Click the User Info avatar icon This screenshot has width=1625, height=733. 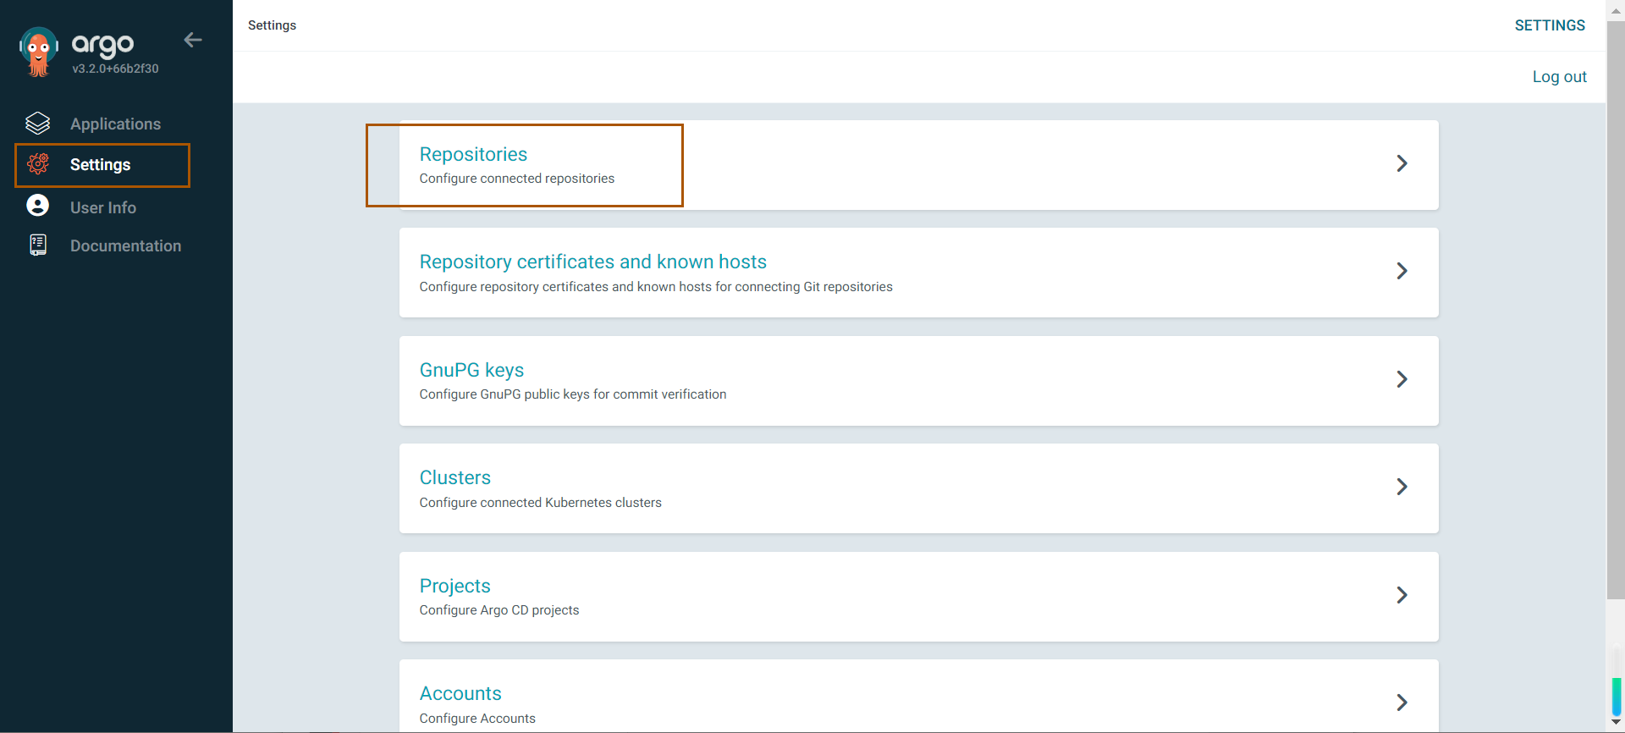[x=38, y=206]
